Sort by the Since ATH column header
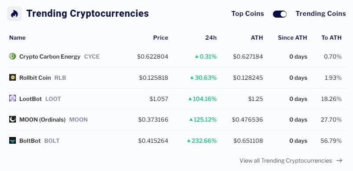353x171 pixels. (292, 37)
